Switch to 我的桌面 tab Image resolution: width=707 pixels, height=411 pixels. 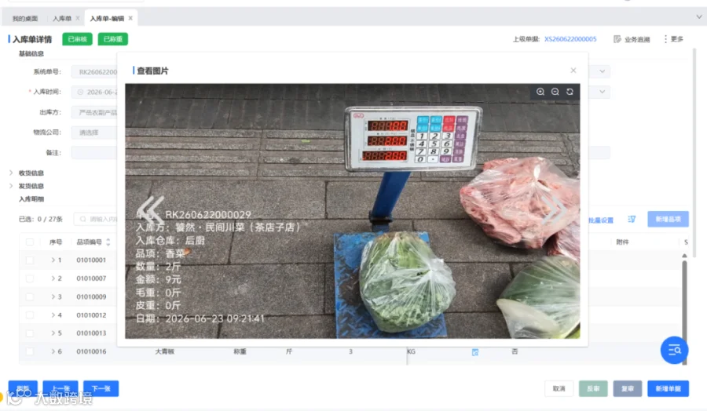pyautogui.click(x=25, y=19)
